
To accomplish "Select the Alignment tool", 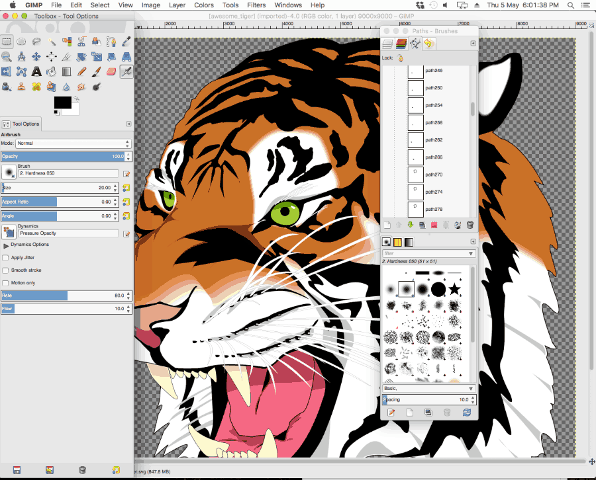I will coord(52,57).
